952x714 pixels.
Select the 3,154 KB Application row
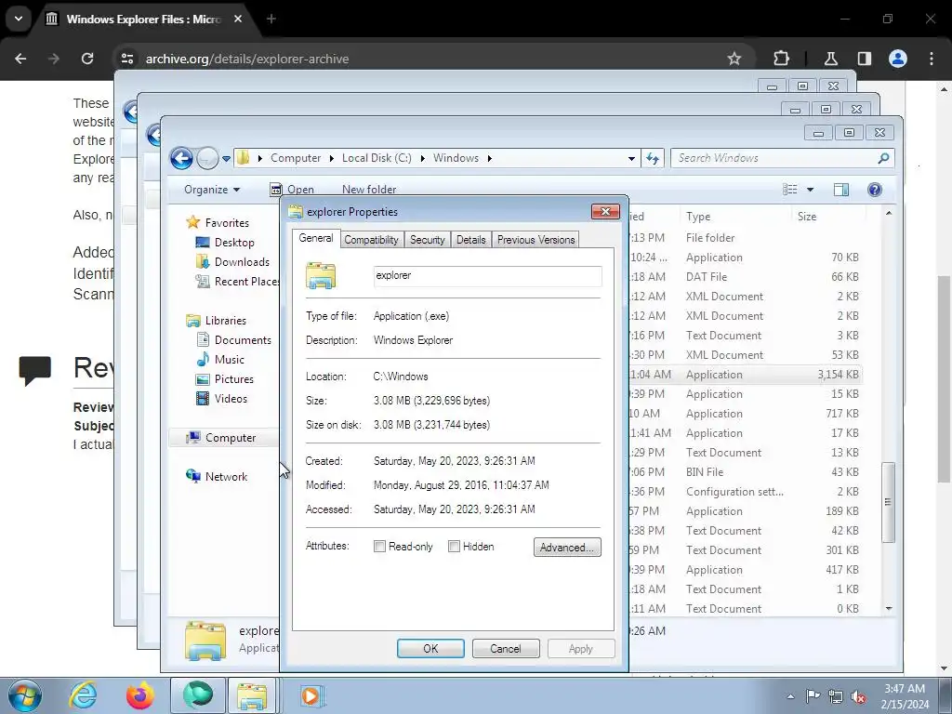tap(745, 375)
